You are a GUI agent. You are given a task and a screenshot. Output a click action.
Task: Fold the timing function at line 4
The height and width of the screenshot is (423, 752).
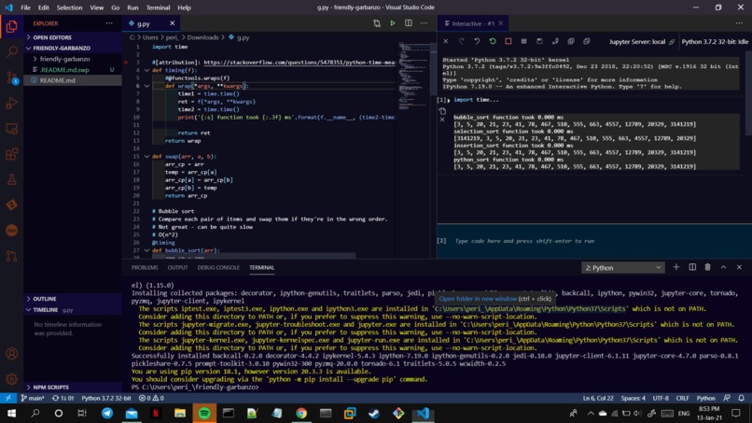pos(146,70)
